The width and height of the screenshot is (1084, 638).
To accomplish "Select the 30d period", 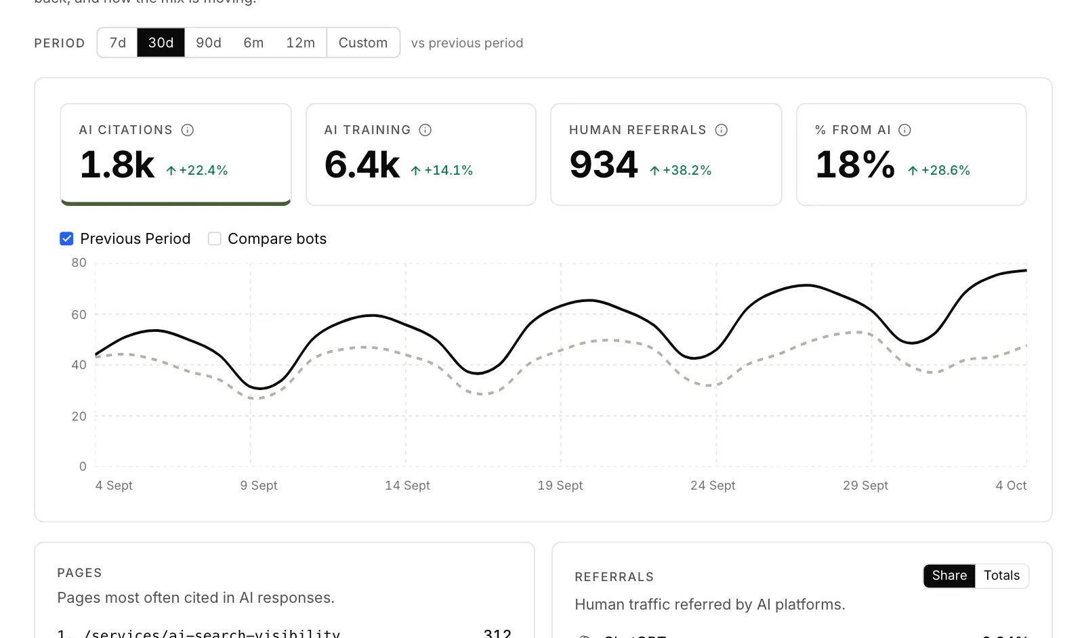I will point(161,43).
